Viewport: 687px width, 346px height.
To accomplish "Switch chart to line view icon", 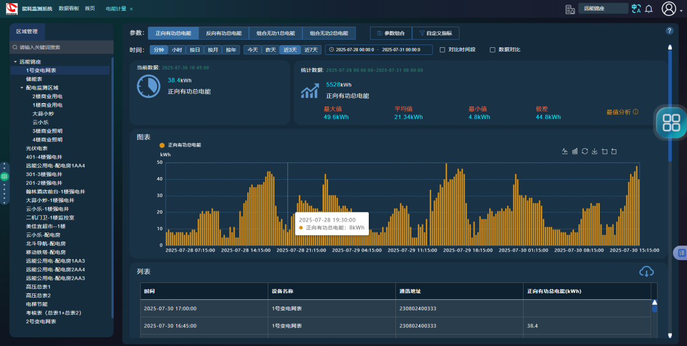I will click(x=565, y=151).
